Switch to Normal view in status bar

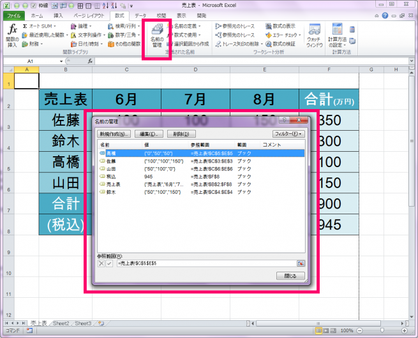pos(320,331)
